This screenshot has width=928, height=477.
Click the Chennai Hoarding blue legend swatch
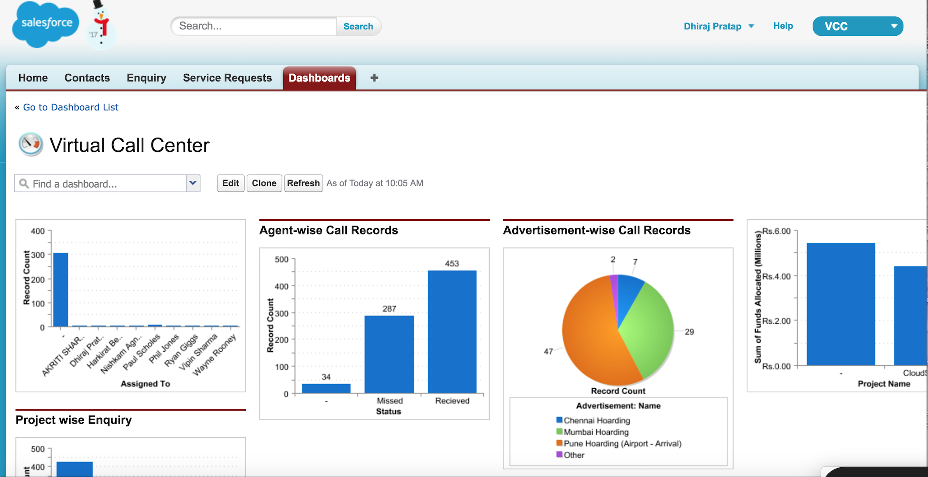[559, 420]
